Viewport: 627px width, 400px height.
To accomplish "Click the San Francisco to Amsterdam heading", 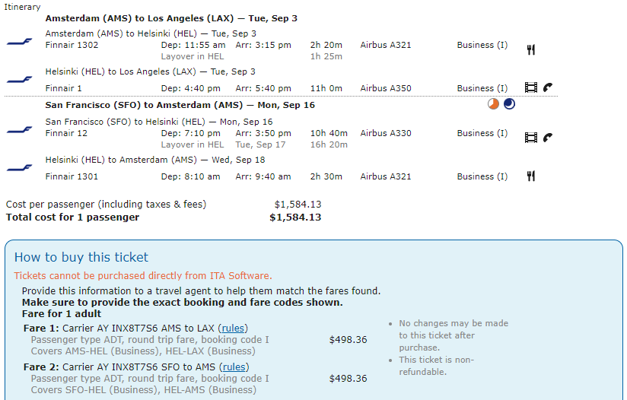I will 180,105.
